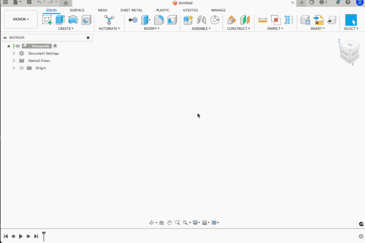Click the Measure tool in Inspect group
This screenshot has height=243, width=365.
click(x=263, y=20)
